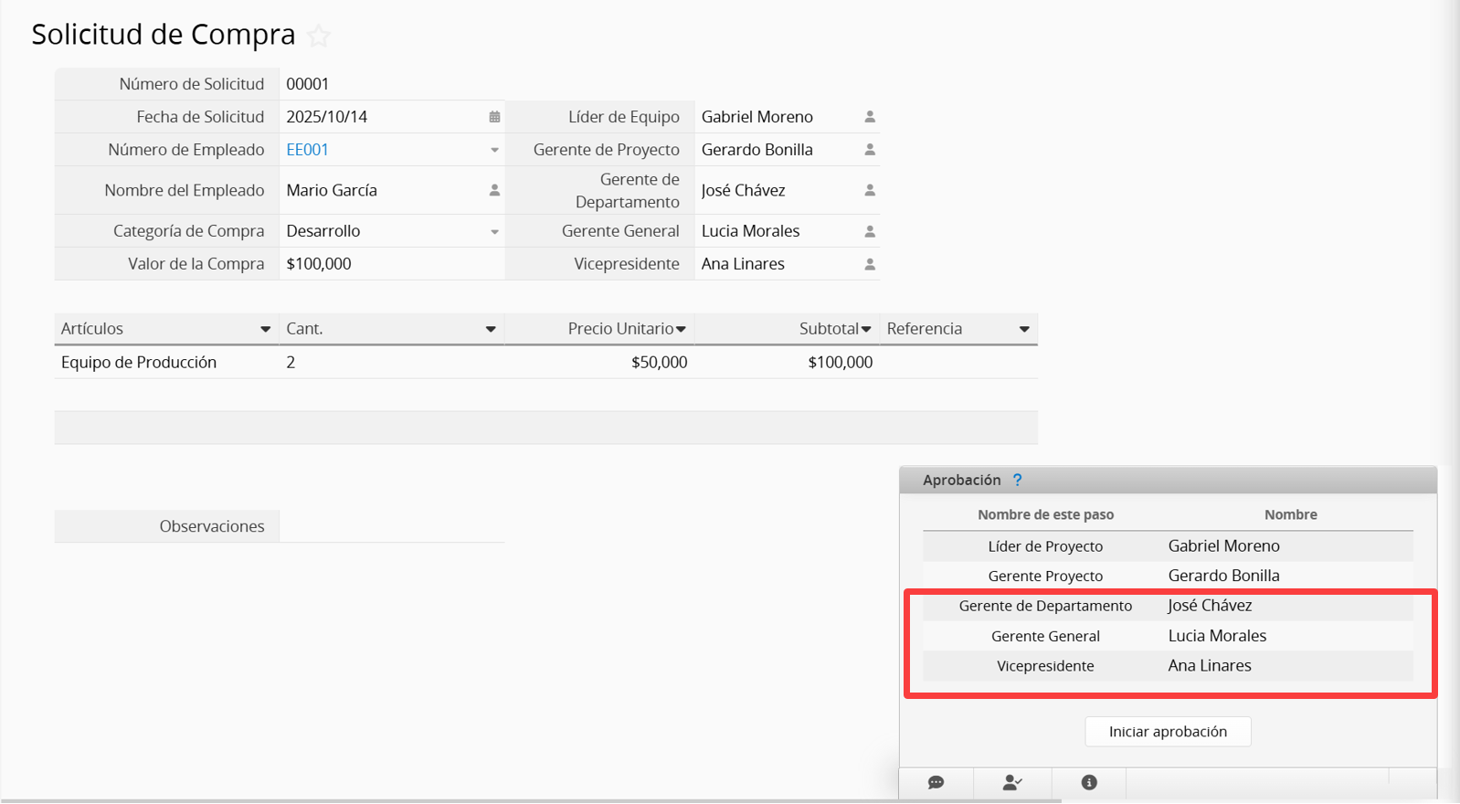Click the user icon beside Lucia Morales
This screenshot has height=804, width=1460.
[870, 231]
